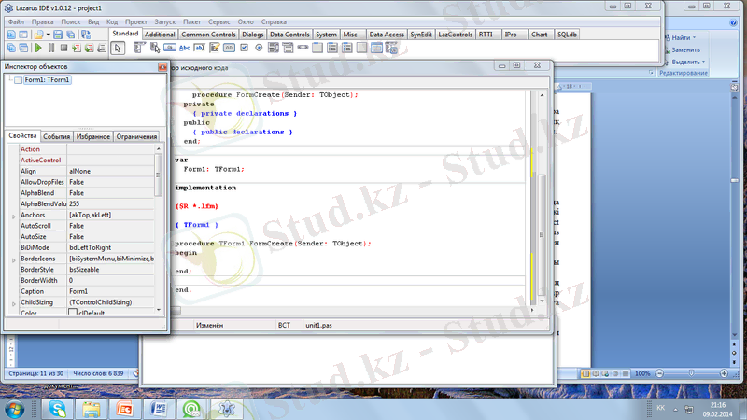Select Form1: TForm1 in component tree
The width and height of the screenshot is (747, 420).
pyautogui.click(x=47, y=80)
